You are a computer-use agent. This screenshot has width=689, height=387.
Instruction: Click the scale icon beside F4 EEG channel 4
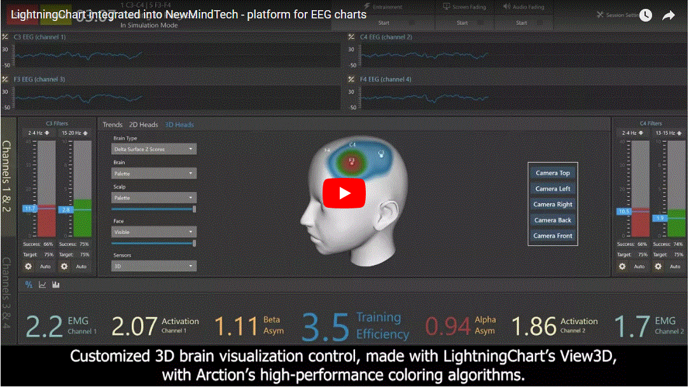(351, 79)
